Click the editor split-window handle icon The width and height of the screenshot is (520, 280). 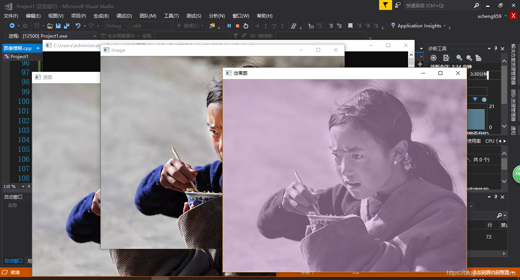[x=420, y=64]
